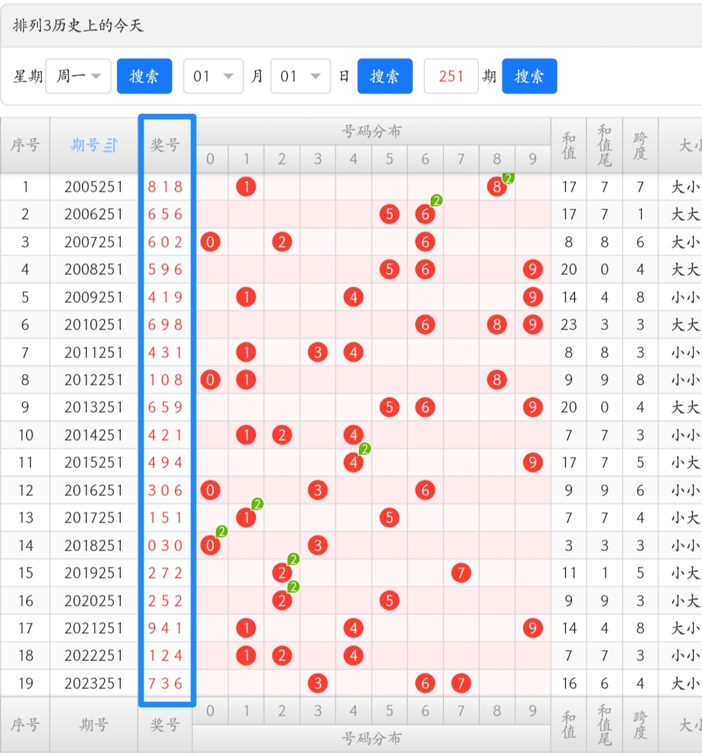Click issue number 2010251
702x756 pixels.
[x=94, y=324]
